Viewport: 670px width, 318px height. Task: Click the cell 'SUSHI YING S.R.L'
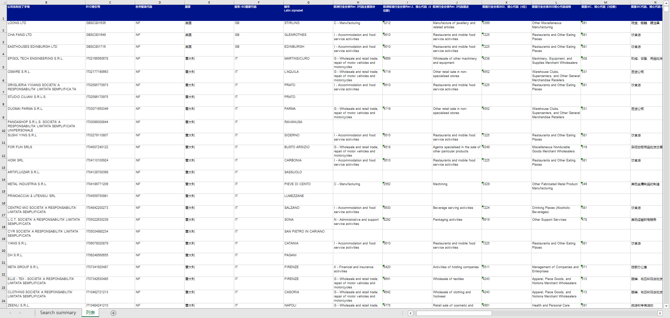(46, 139)
